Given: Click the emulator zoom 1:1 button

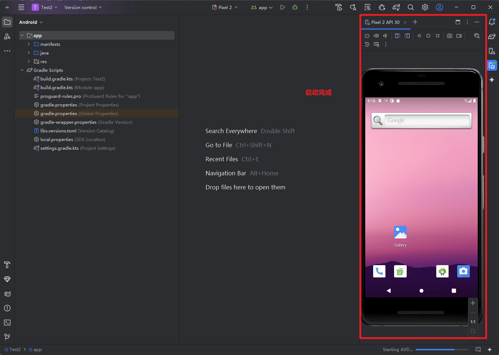Looking at the screenshot, I should click(x=473, y=322).
